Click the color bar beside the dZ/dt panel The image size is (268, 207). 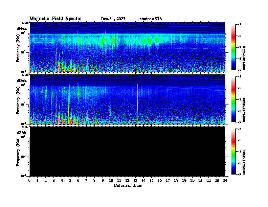(233, 152)
